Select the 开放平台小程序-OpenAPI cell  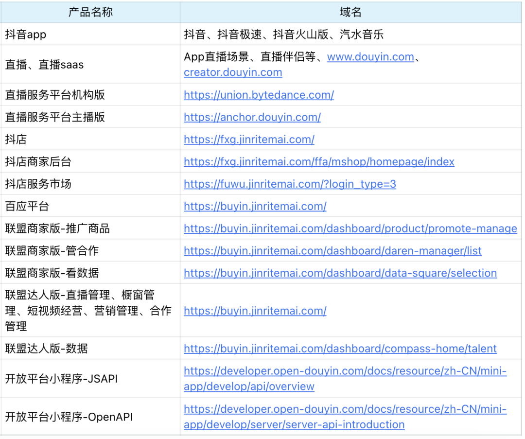pyautogui.click(x=90, y=417)
